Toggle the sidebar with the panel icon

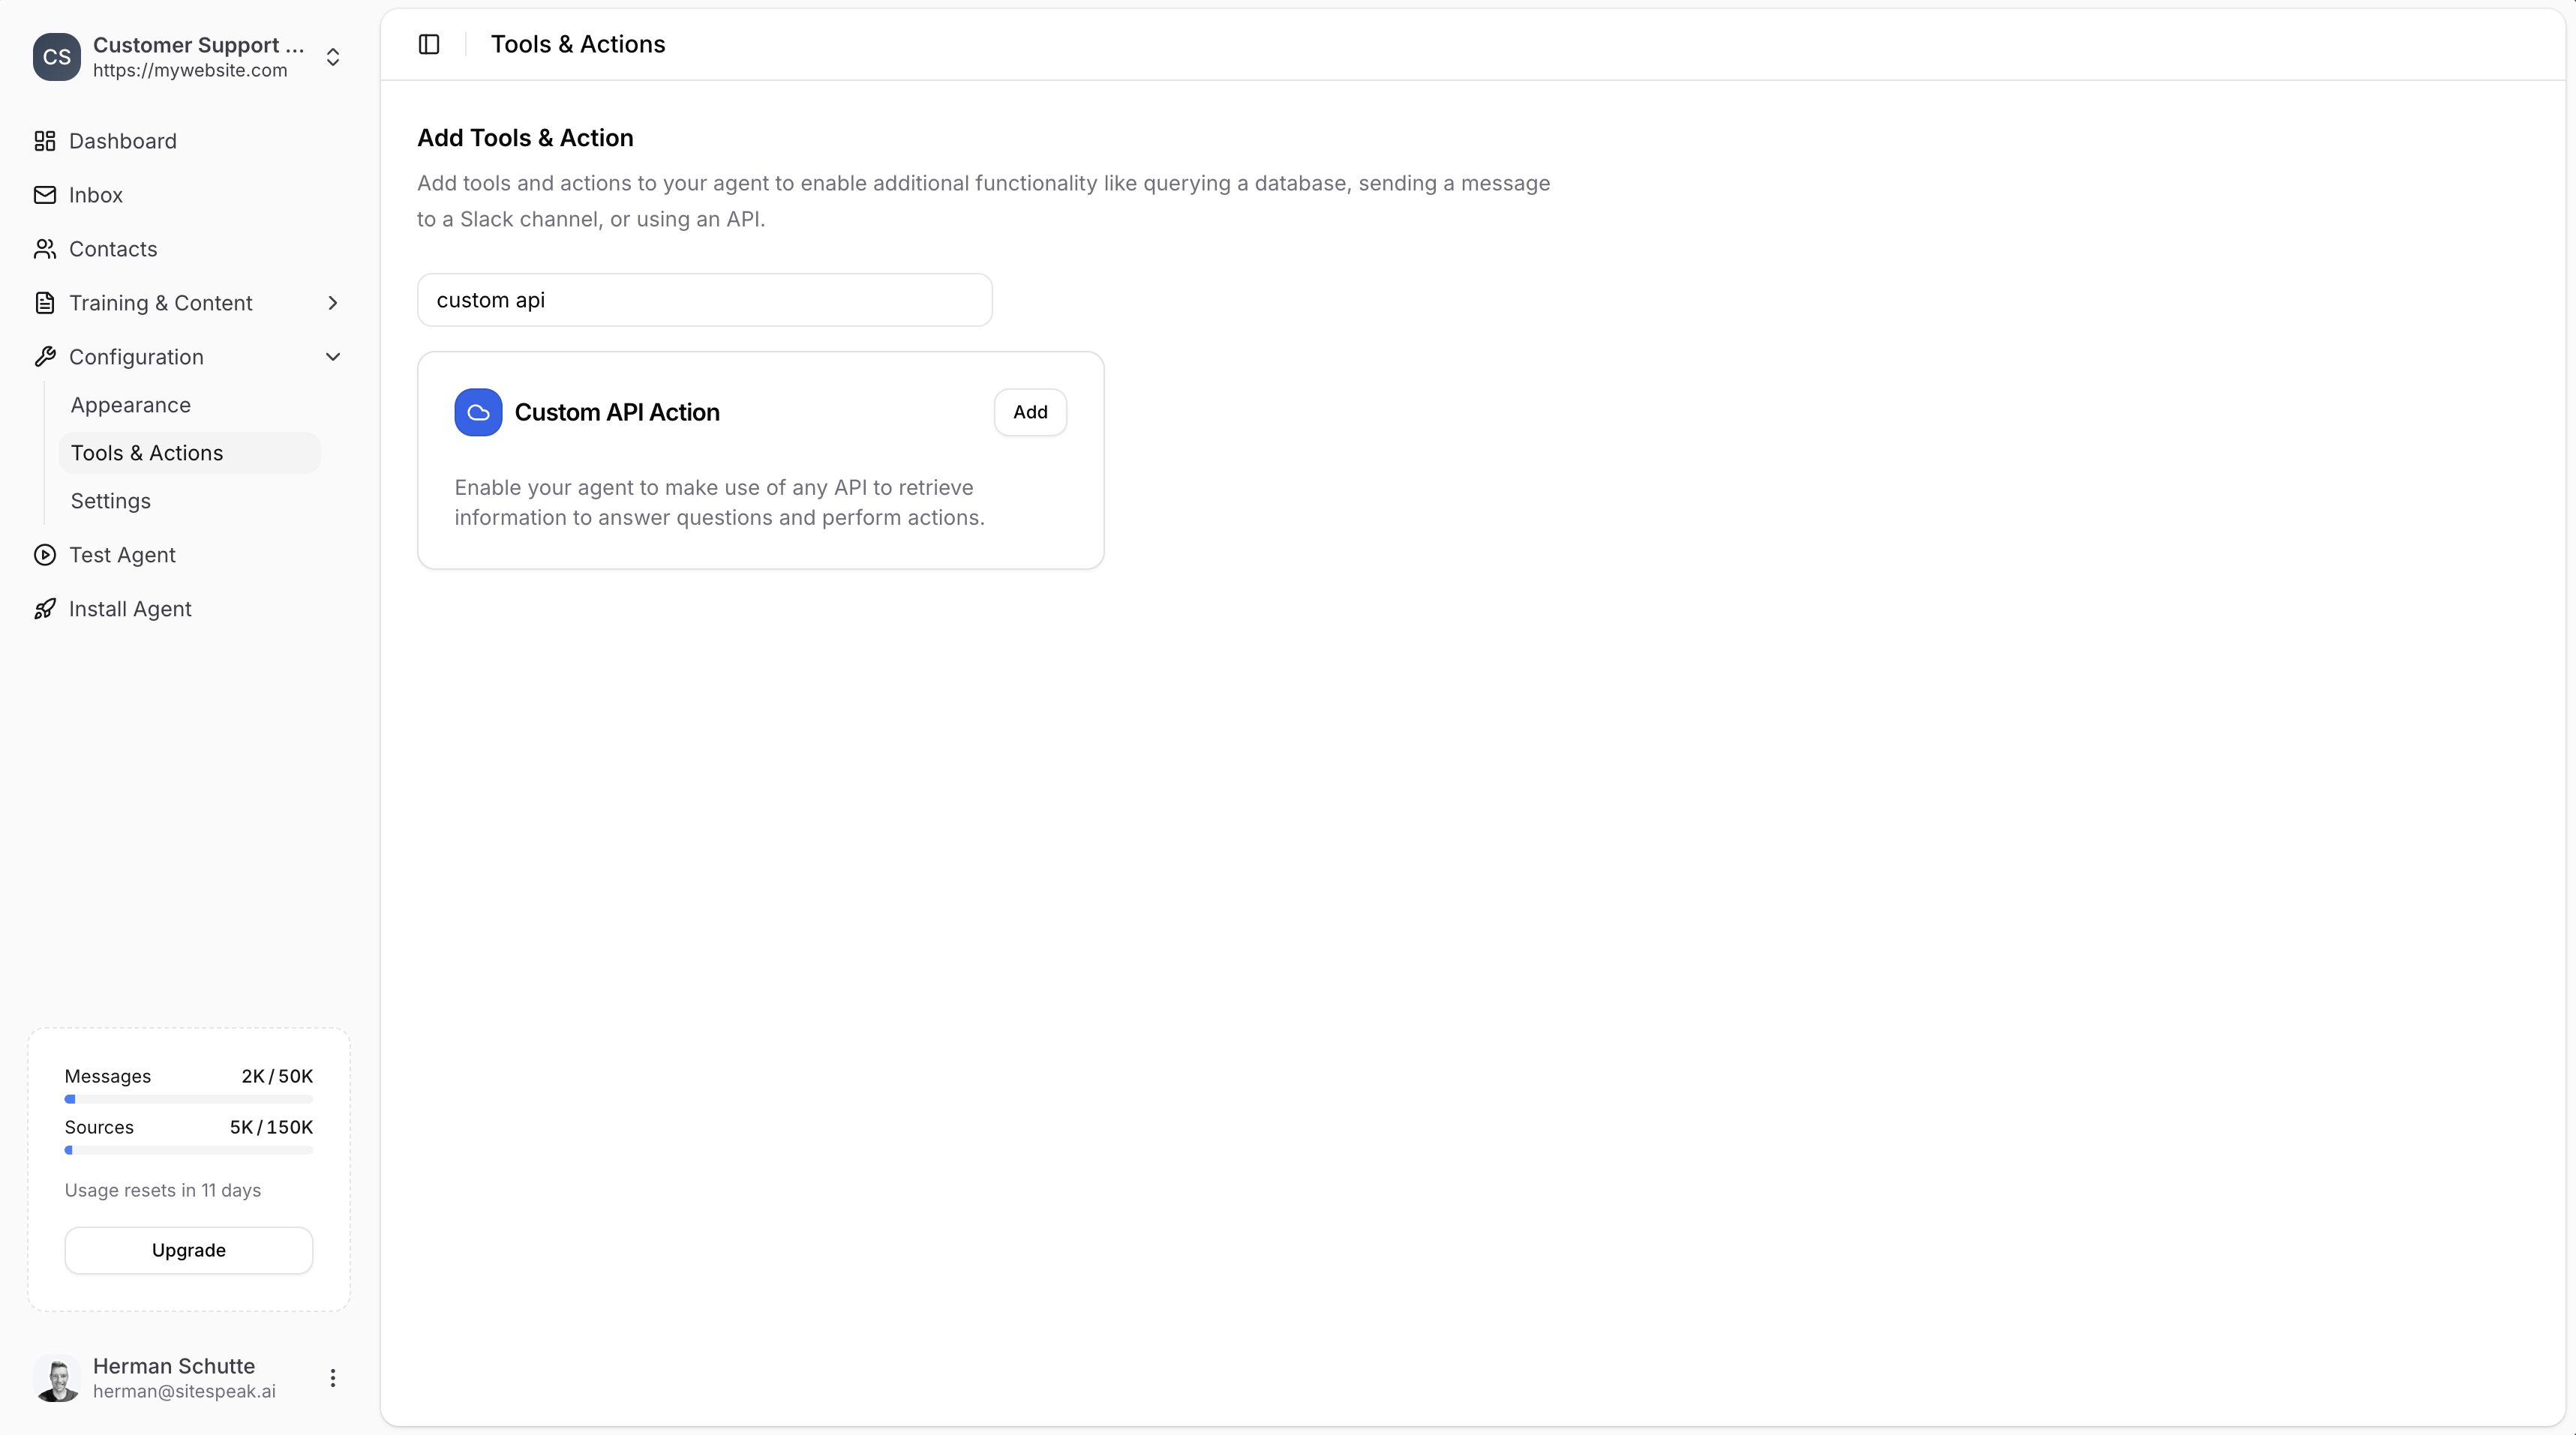pyautogui.click(x=428, y=43)
